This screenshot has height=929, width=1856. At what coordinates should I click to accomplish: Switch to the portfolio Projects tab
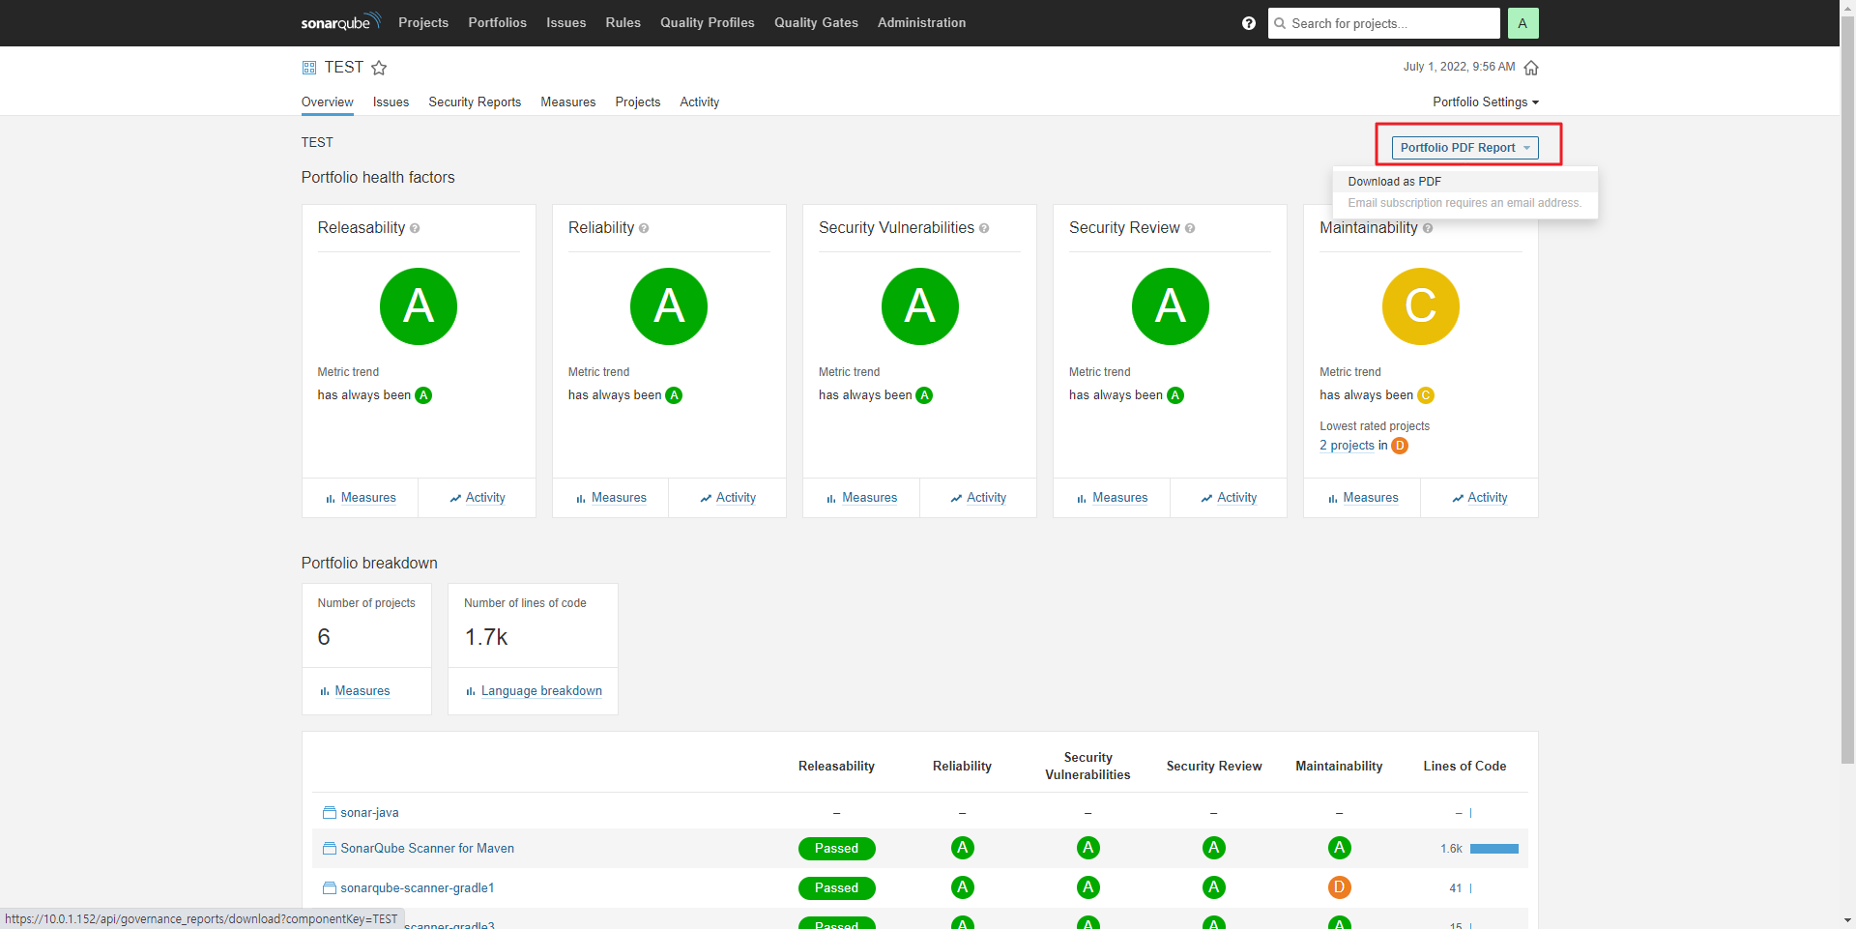[638, 102]
